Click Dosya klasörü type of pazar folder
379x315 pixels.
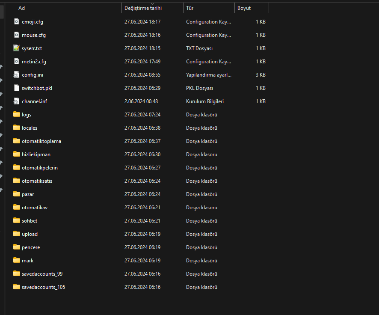[x=201, y=194]
